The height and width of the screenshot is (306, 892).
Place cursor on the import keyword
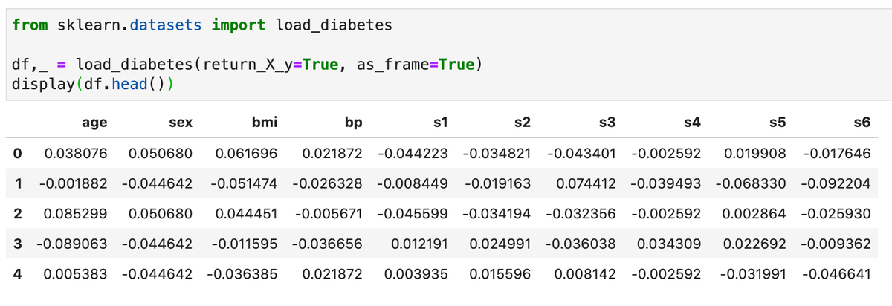[x=238, y=25]
